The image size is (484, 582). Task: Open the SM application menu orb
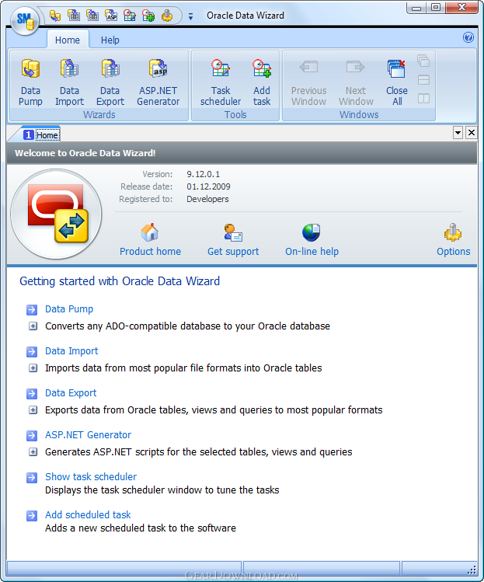pyautogui.click(x=25, y=20)
